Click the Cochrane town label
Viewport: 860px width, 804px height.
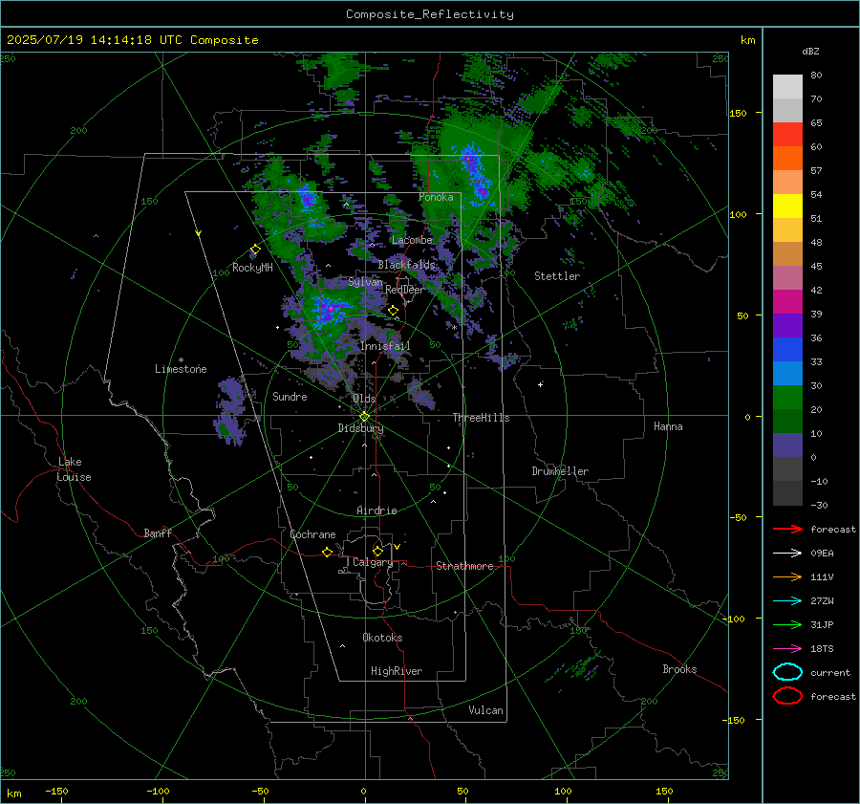pos(312,534)
